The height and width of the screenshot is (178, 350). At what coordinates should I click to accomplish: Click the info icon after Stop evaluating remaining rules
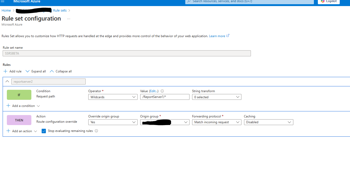[x=96, y=131]
